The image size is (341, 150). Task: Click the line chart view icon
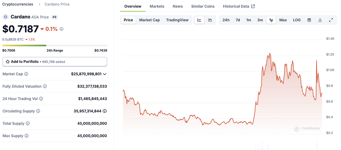[x=199, y=20]
